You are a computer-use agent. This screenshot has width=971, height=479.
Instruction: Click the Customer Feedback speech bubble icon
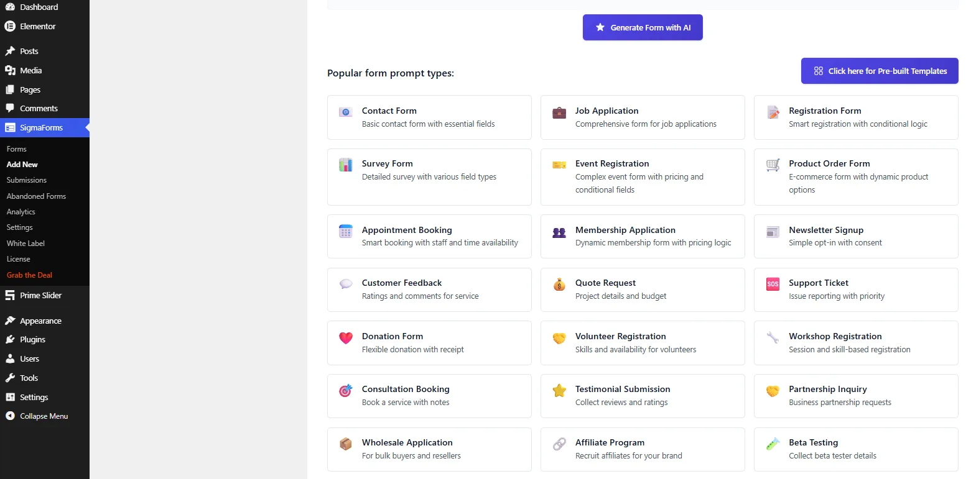346,284
